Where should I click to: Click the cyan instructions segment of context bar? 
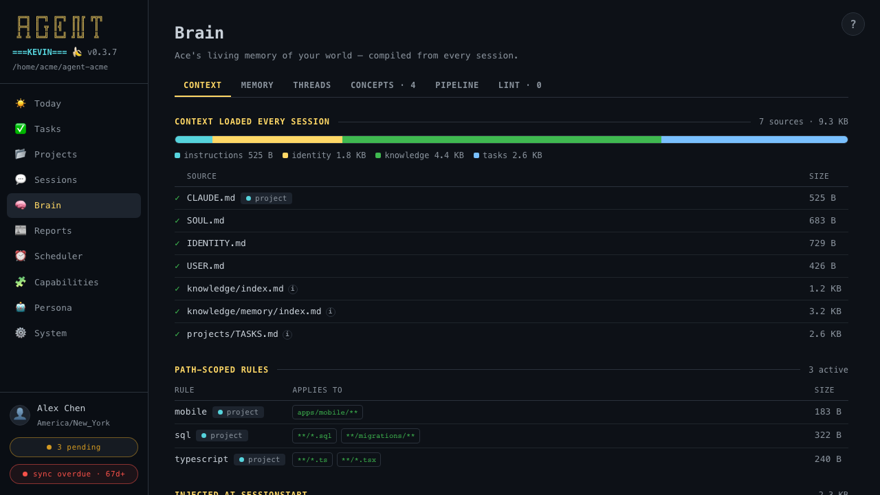click(194, 140)
